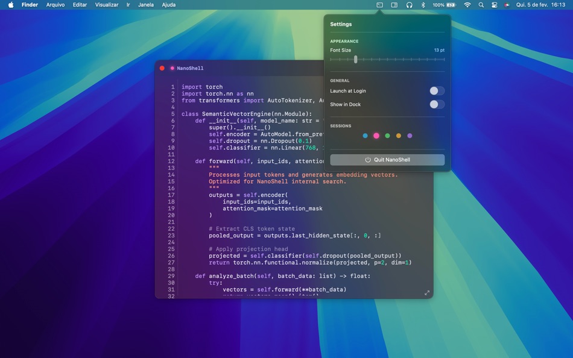Open the Ajuda menu
The image size is (573, 358).
[x=168, y=4]
